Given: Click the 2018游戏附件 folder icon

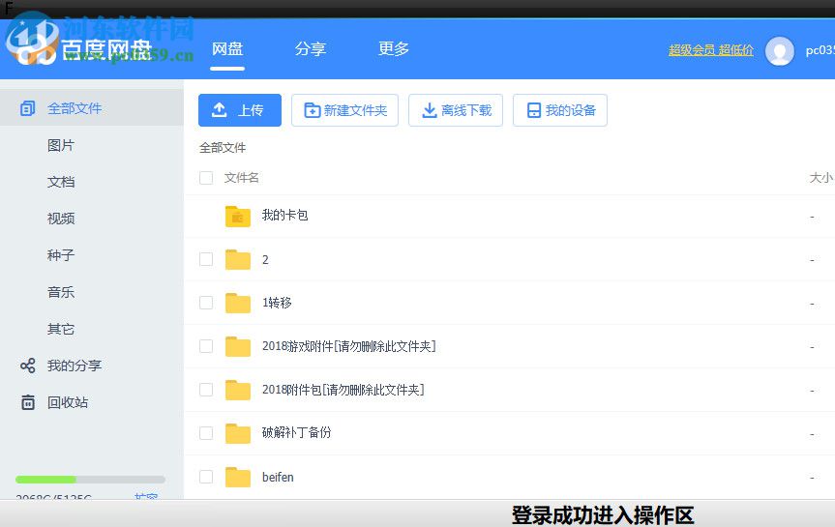Looking at the screenshot, I should click(x=237, y=346).
